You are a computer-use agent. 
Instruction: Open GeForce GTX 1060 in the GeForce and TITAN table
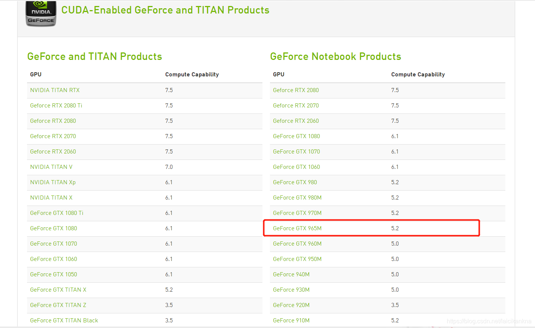point(54,259)
